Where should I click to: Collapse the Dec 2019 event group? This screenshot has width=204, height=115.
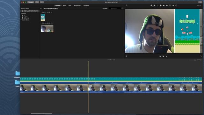coord(41,12)
